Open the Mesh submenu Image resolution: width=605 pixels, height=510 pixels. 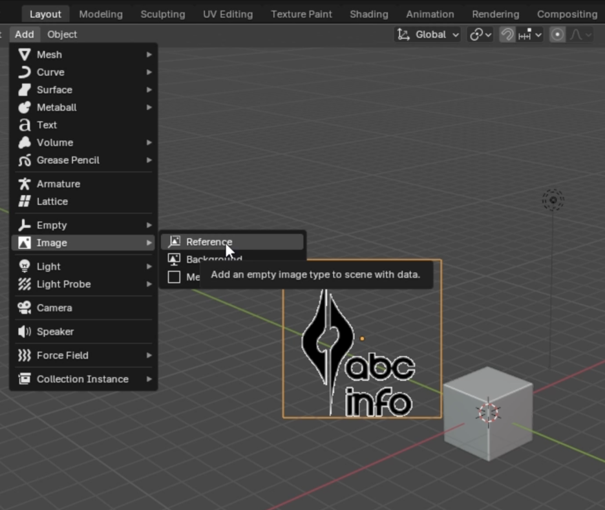pos(83,54)
